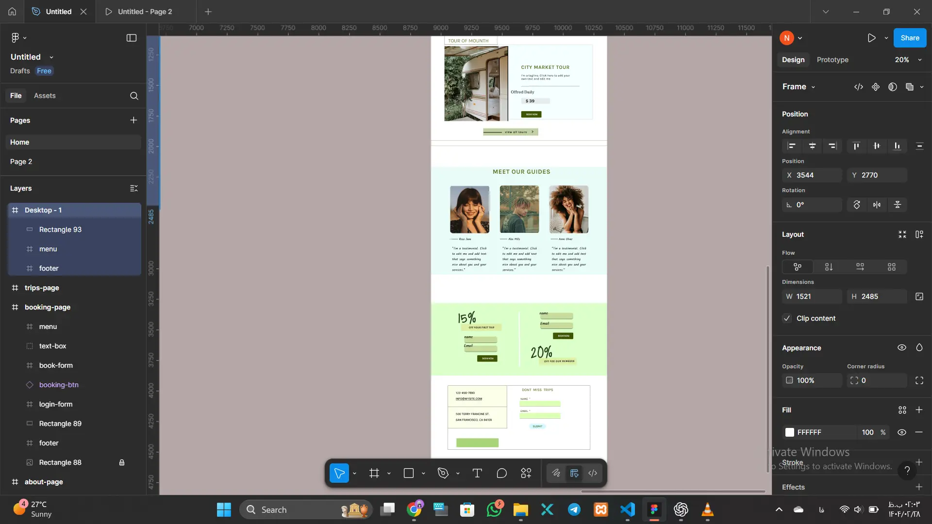Image resolution: width=932 pixels, height=524 pixels.
Task: Toggle fill visibility eye icon
Action: point(901,432)
